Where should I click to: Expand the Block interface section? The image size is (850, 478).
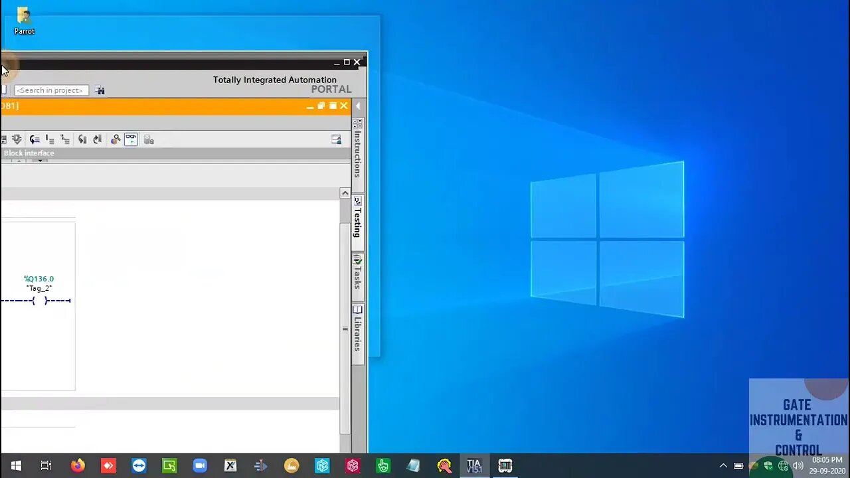click(29, 153)
